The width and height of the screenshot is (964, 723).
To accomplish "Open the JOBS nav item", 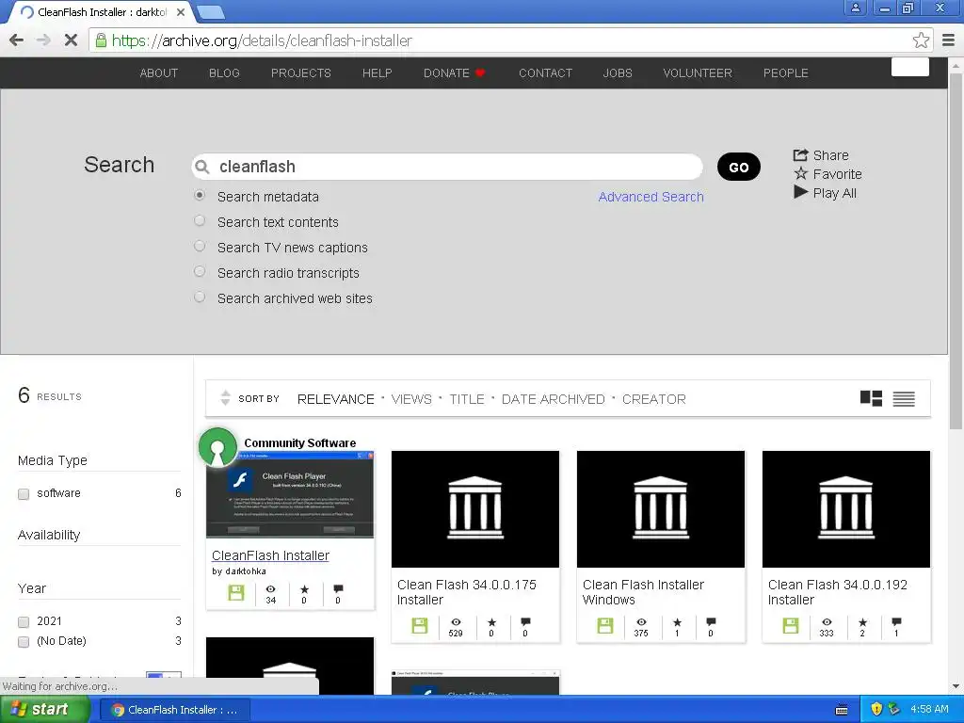I will coord(618,73).
